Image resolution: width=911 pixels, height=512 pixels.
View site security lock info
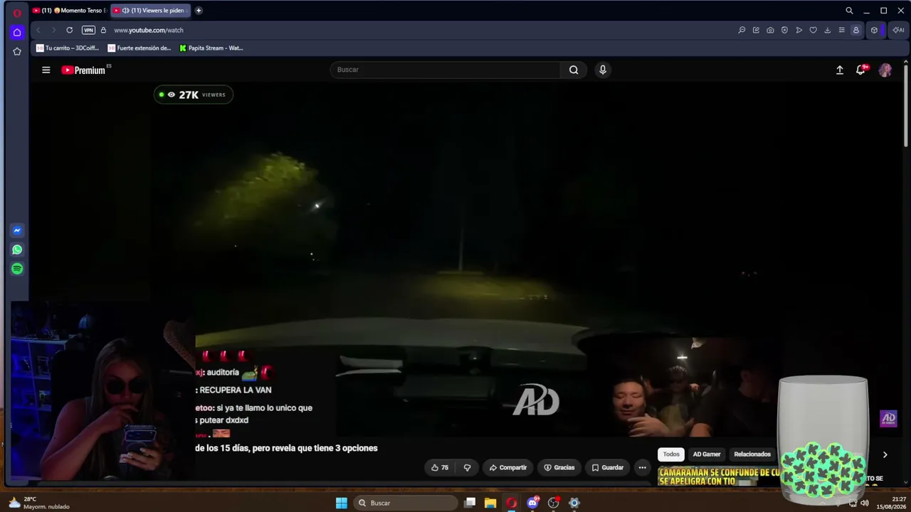pos(103,30)
